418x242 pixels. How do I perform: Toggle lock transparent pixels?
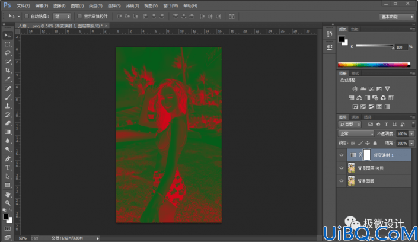pyautogui.click(x=353, y=144)
